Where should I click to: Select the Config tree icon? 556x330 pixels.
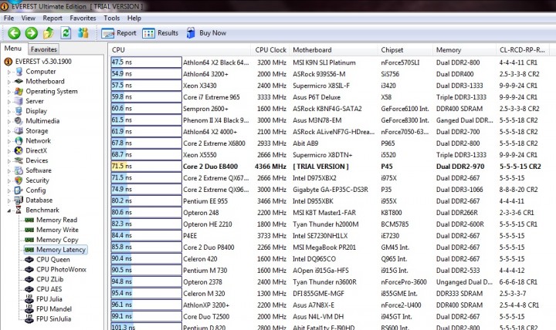(x=19, y=190)
